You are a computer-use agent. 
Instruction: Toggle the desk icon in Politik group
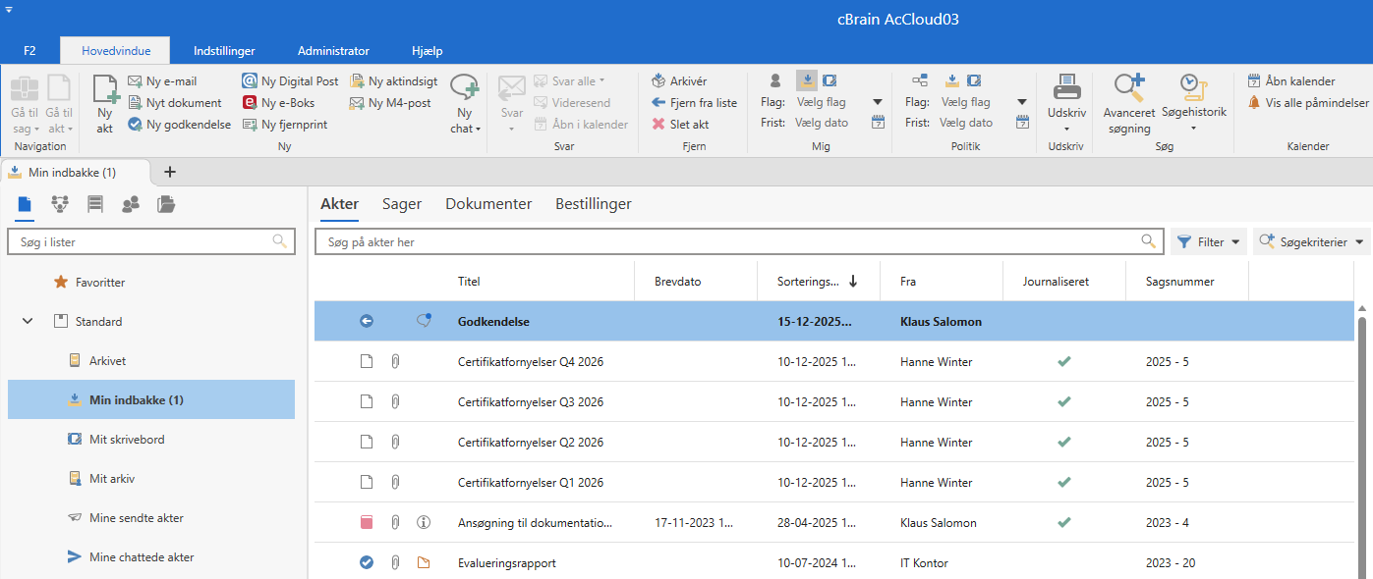click(973, 80)
